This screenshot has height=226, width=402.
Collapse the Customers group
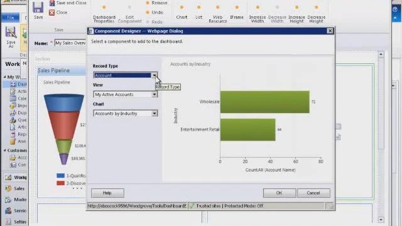[5, 151]
